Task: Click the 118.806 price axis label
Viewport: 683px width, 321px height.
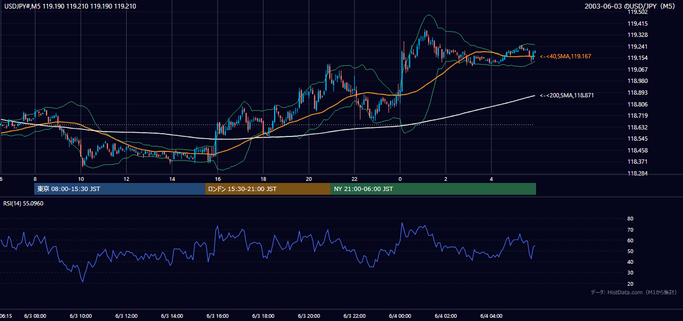Action: pyautogui.click(x=638, y=104)
